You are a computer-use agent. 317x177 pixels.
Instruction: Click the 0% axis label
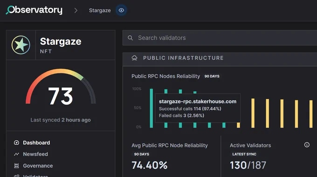139,127
